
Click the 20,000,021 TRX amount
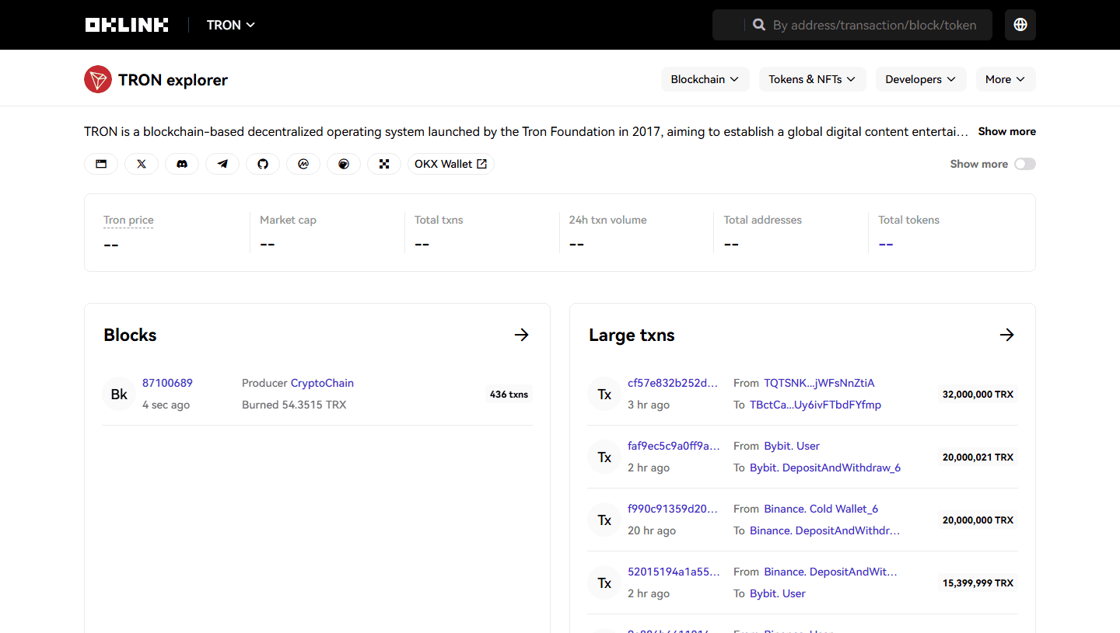[x=978, y=457]
